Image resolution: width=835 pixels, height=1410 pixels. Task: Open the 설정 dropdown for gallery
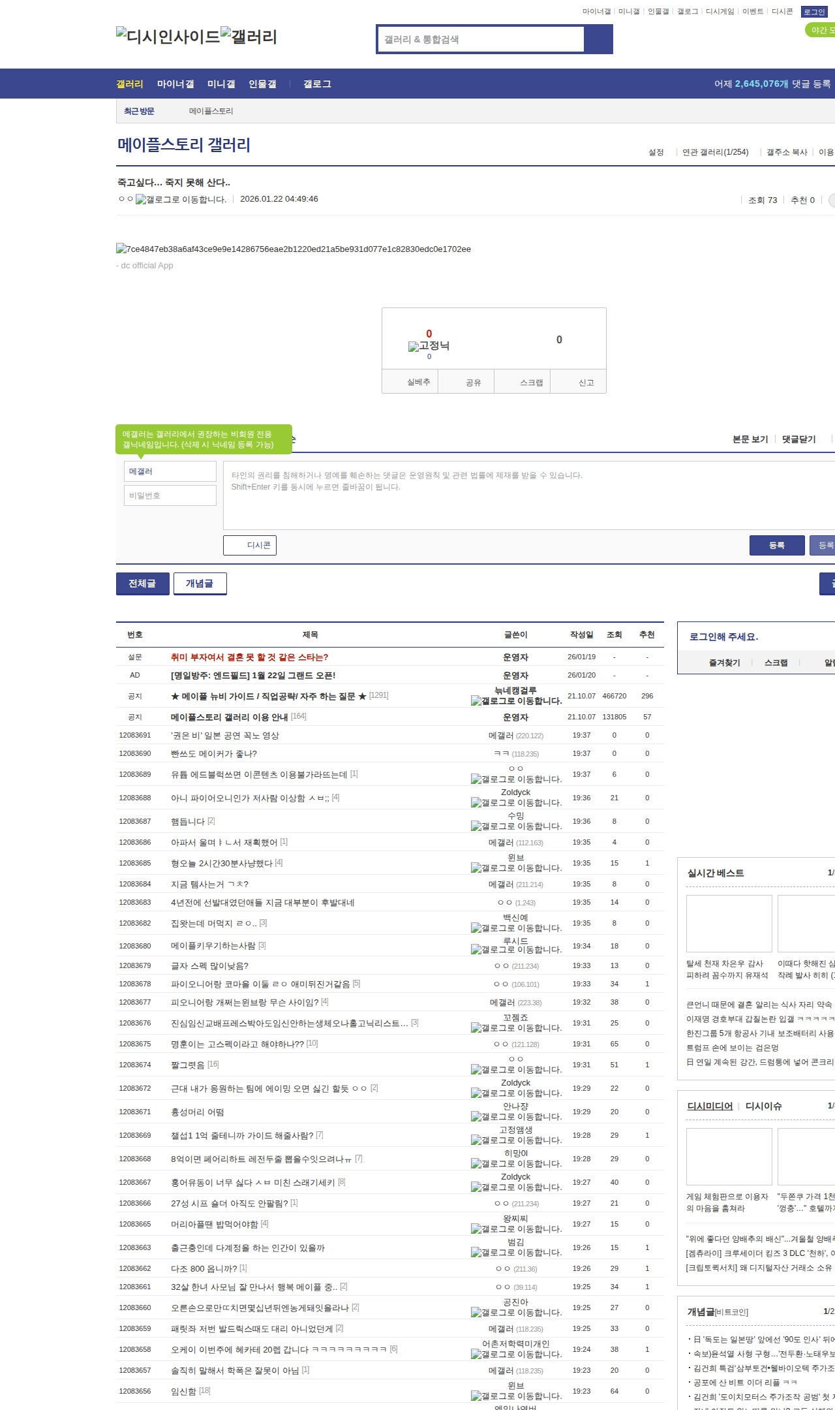tap(656, 152)
